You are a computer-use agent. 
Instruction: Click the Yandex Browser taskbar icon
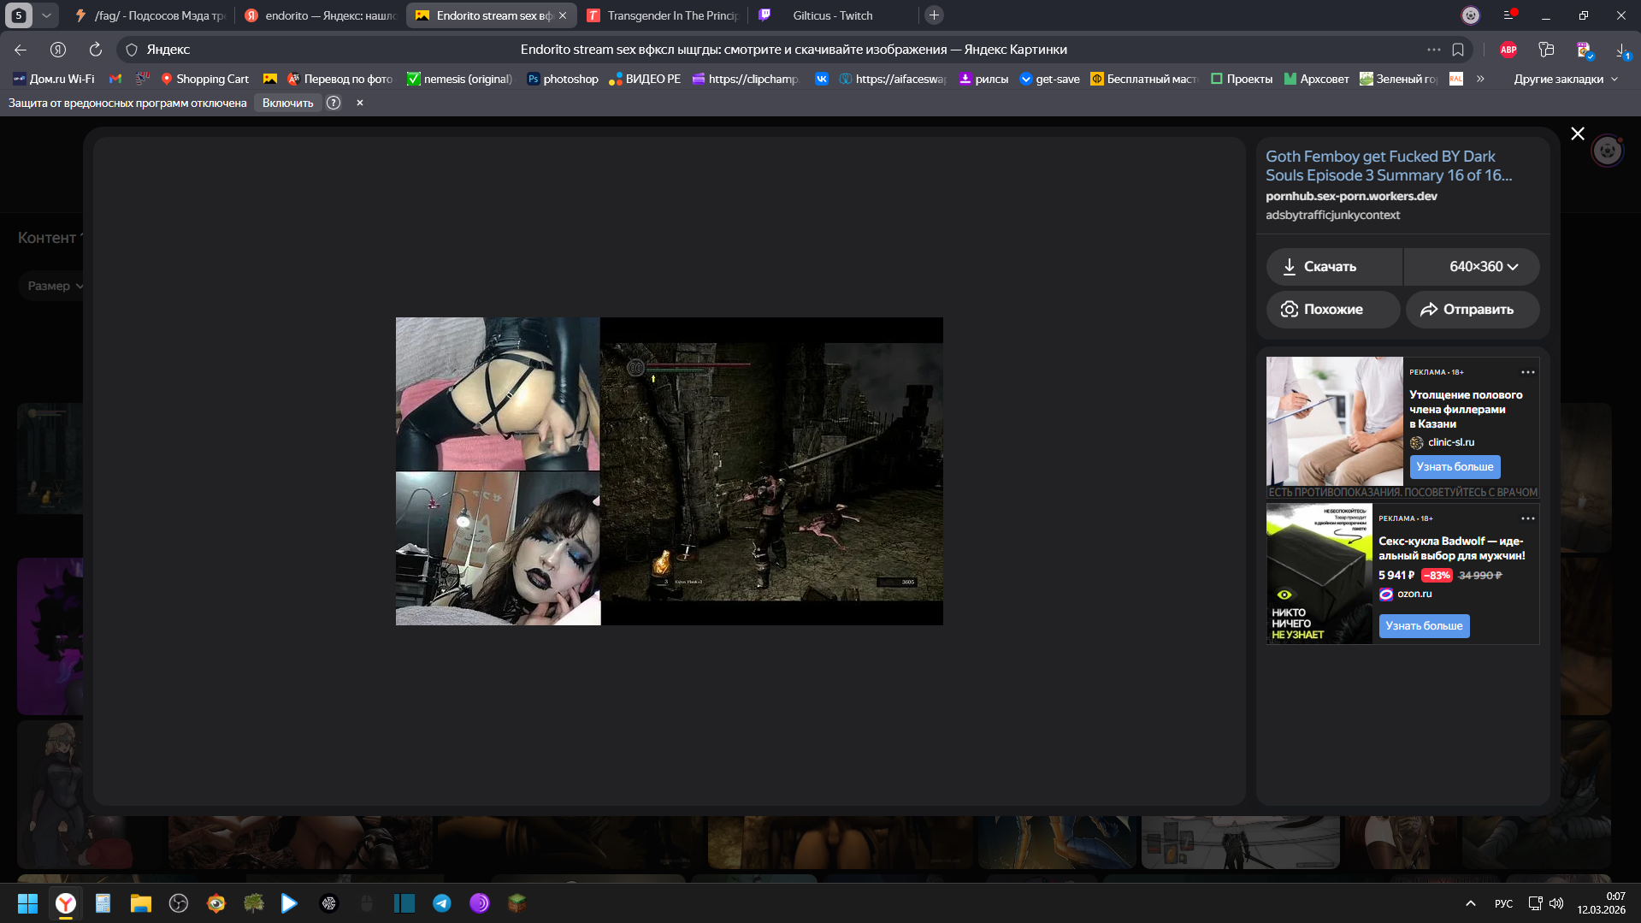pos(66,903)
